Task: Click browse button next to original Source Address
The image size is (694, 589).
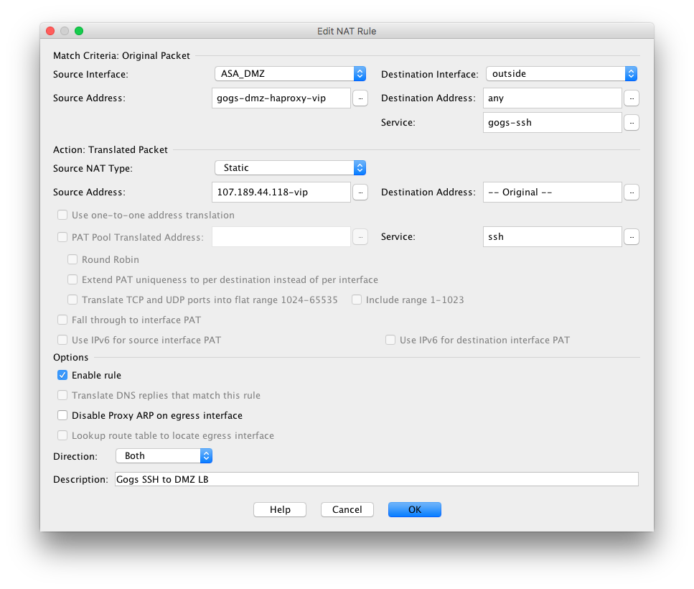Action: [x=360, y=98]
